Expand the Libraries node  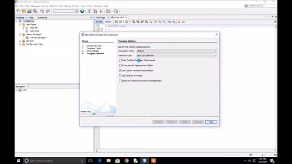pyautogui.click(x=20, y=41)
